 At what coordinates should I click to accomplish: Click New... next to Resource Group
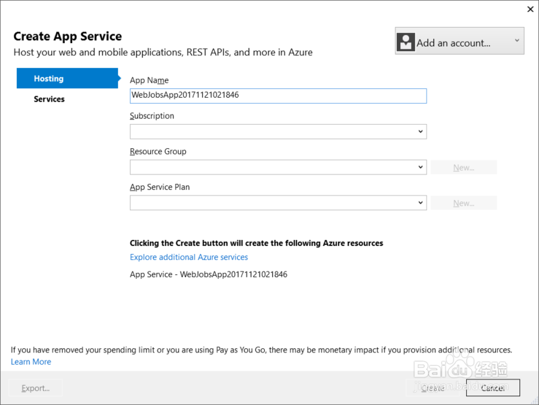coord(464,167)
